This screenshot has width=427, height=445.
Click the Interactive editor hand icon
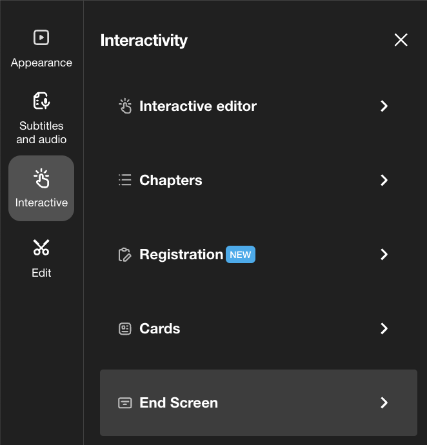pos(125,106)
